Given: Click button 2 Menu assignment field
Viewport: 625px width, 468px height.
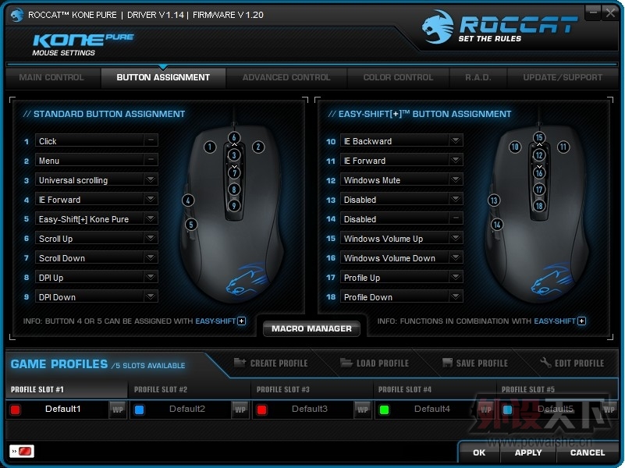Looking at the screenshot, I should (97, 160).
